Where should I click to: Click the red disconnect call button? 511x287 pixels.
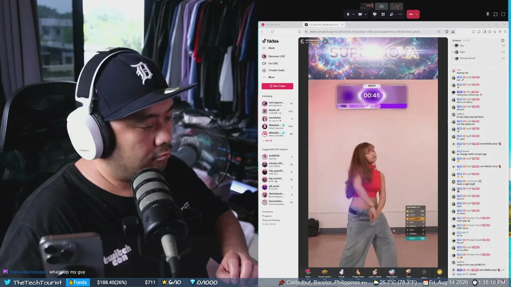(x=411, y=14)
